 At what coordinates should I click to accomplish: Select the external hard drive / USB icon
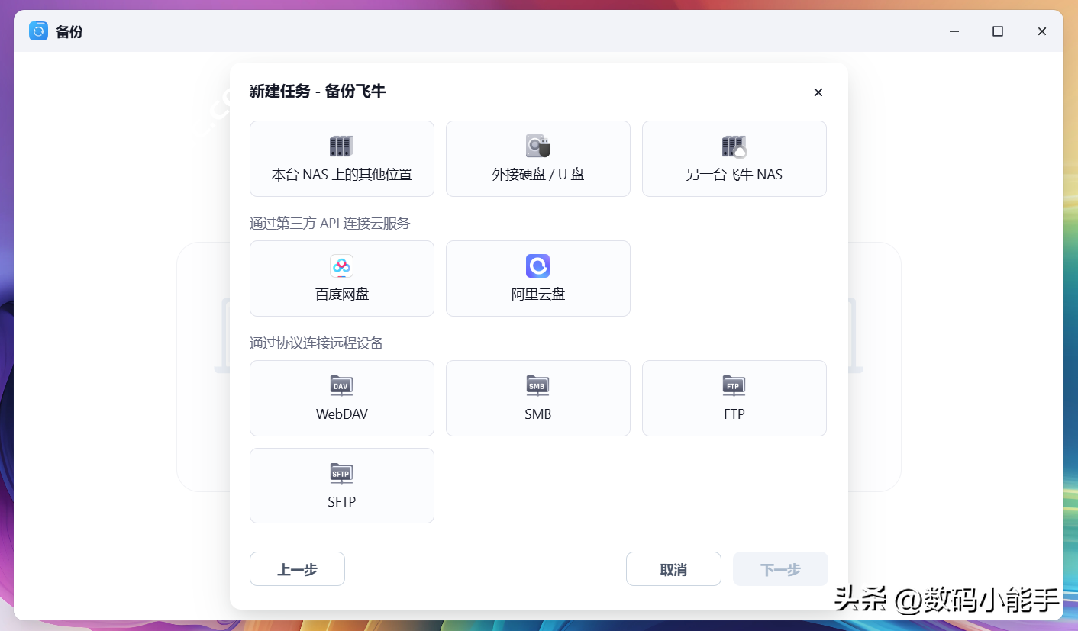[537, 146]
